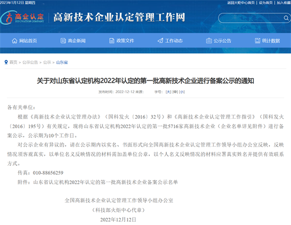
Task: Click the search magnifier icon
Action: pos(286,18)
